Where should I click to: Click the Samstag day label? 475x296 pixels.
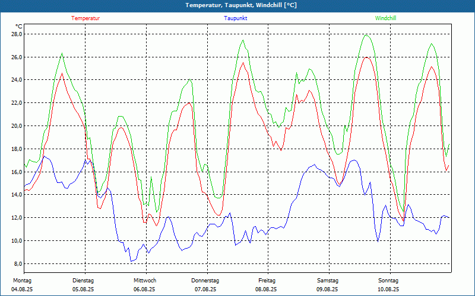tap(327, 281)
